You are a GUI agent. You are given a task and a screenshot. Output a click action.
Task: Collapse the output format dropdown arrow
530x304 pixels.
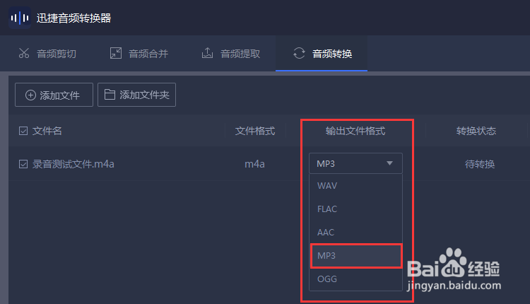tap(389, 163)
